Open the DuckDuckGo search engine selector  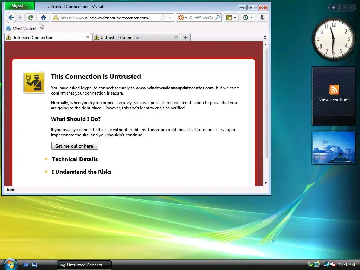pos(182,18)
